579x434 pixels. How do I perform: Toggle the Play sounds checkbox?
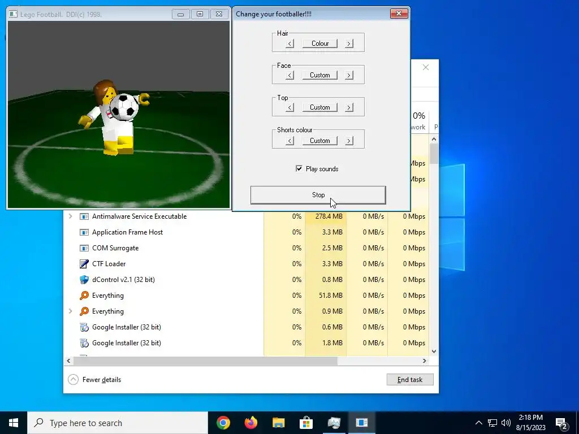(299, 168)
